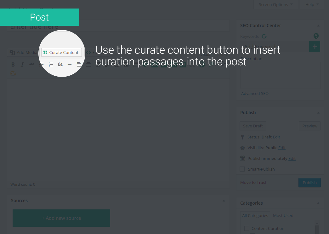
Task: Align text center
Action: [88, 65]
